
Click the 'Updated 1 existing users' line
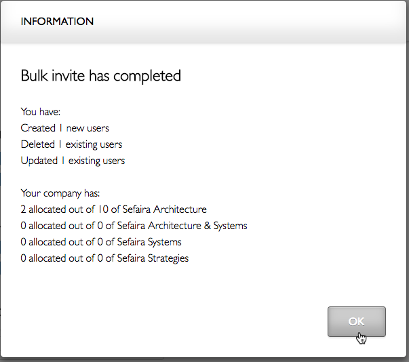(73, 161)
